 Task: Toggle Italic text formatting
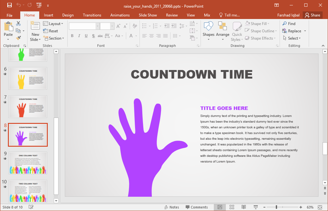pos(79,36)
